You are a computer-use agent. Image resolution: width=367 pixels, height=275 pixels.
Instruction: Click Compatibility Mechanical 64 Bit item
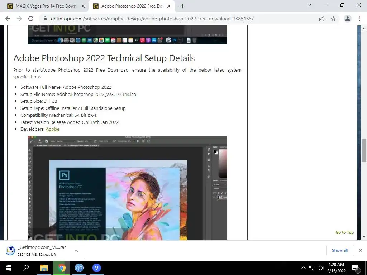pos(59,115)
